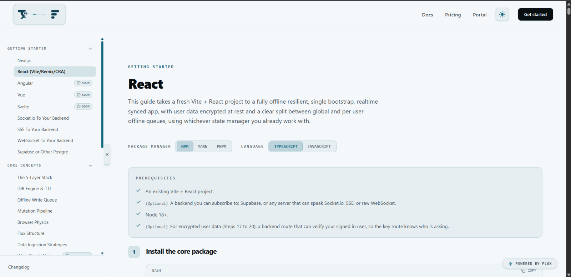Select React (Vite/Remix/CRA) in sidebar
Image resolution: width=571 pixels, height=277 pixels.
pos(55,71)
